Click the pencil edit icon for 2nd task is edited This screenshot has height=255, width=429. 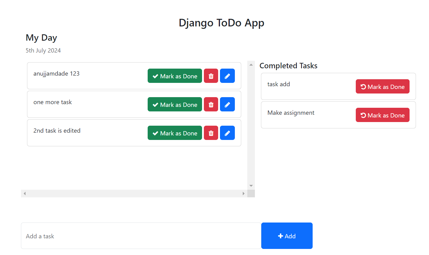tap(227, 133)
